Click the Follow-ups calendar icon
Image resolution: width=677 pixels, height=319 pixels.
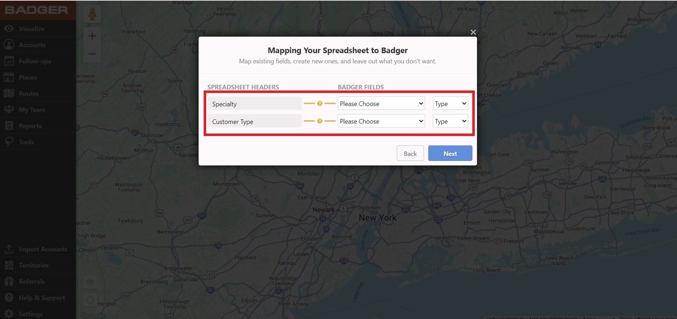8,61
